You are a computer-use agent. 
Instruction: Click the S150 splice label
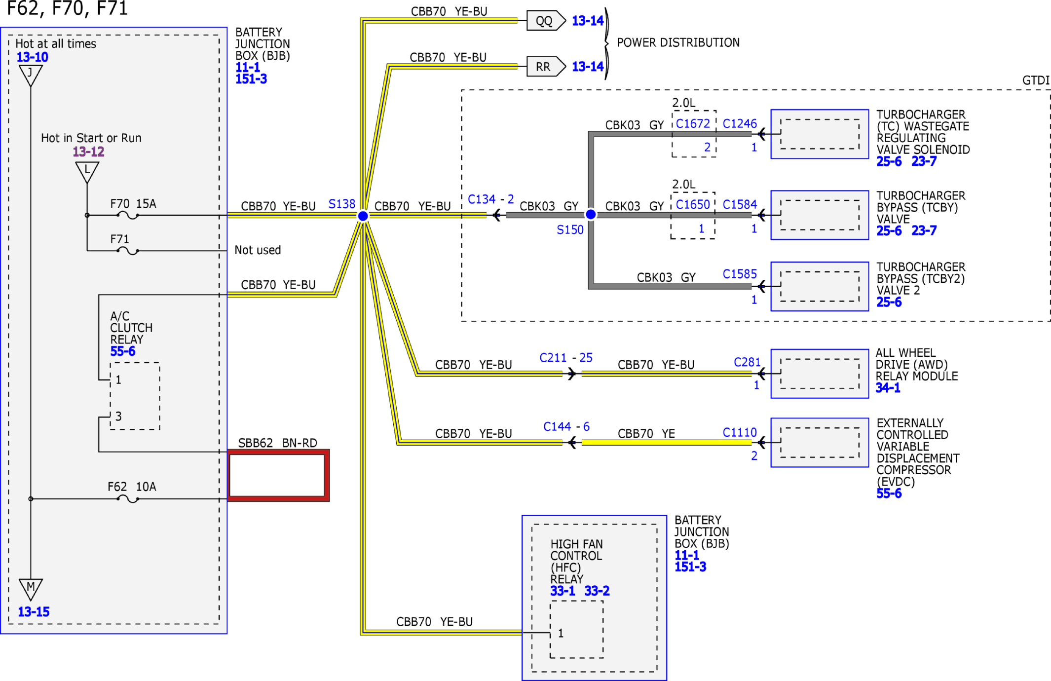[570, 230]
